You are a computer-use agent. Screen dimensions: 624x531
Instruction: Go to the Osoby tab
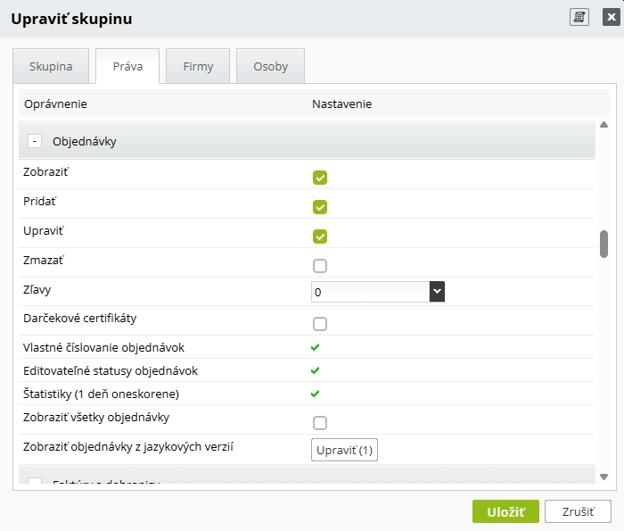(x=270, y=66)
